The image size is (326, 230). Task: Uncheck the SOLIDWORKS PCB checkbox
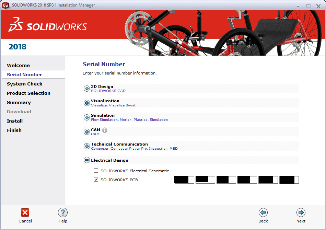pos(96,179)
